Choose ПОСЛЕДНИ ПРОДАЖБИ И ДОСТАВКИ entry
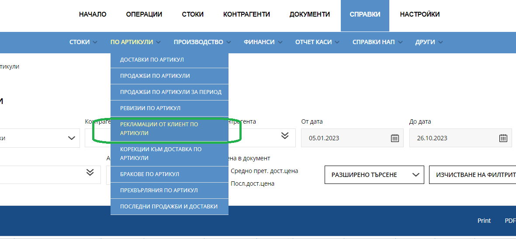This screenshot has width=516, height=239. coord(170,207)
